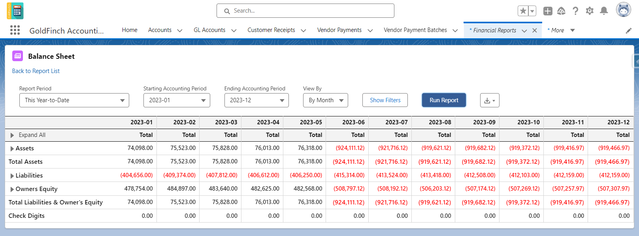Viewport: 639px width, 236px height.
Task: Click the Run Report button
Action: (x=444, y=100)
